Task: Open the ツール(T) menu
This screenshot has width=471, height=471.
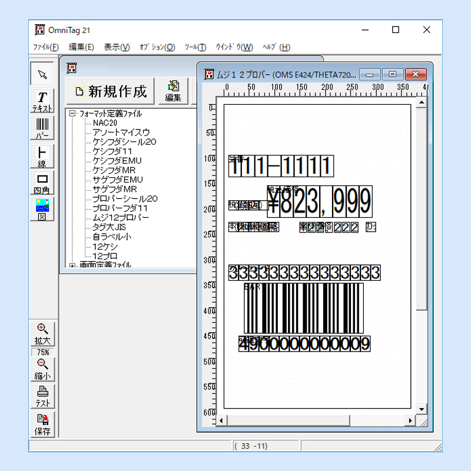Action: click(x=195, y=47)
